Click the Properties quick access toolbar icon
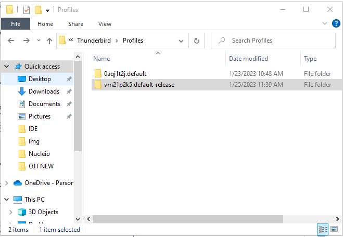Image resolution: width=343 pixels, height=237 pixels. (x=27, y=10)
